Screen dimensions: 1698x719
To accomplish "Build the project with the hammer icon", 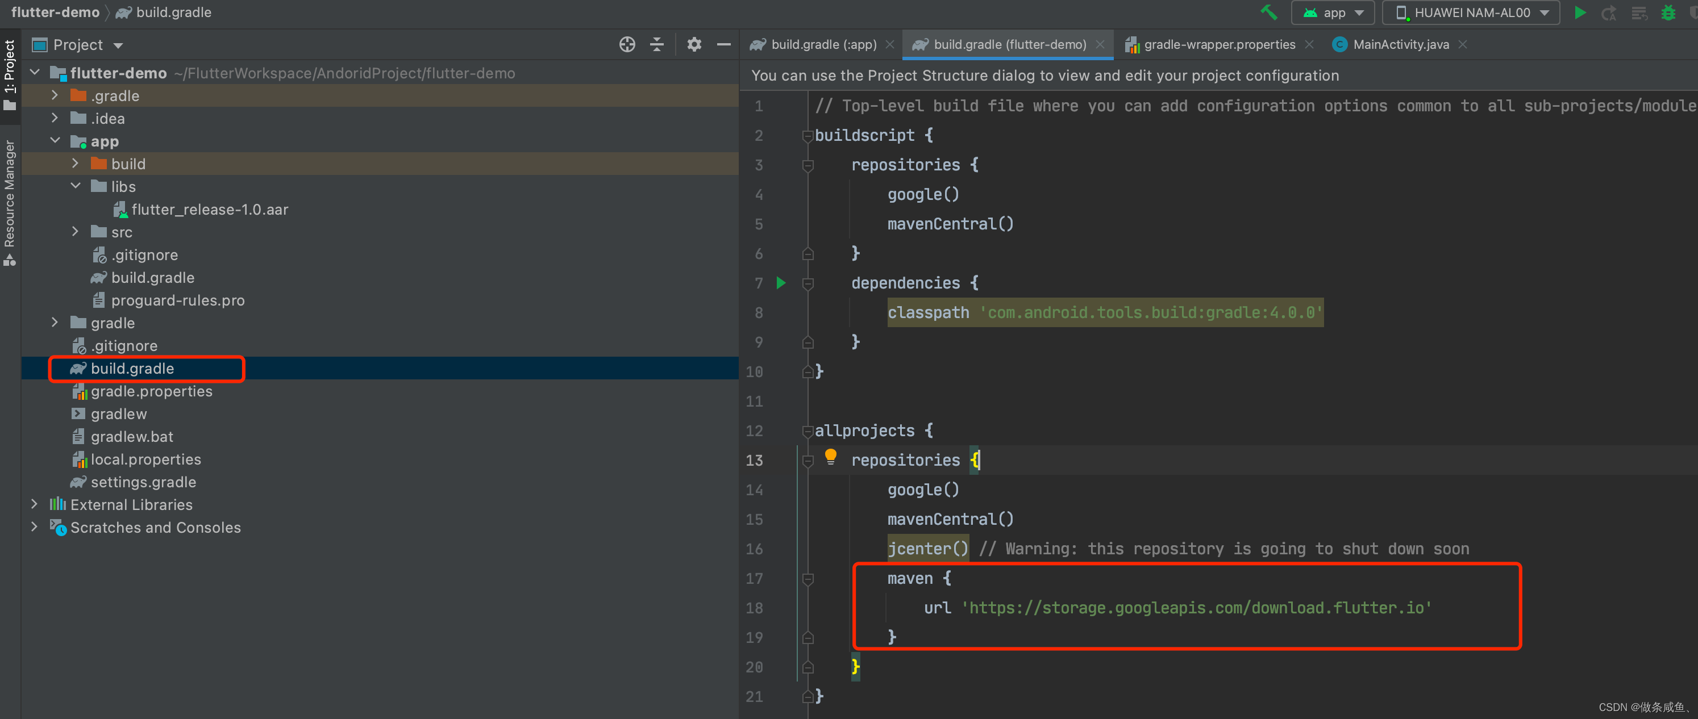I will 1268,12.
